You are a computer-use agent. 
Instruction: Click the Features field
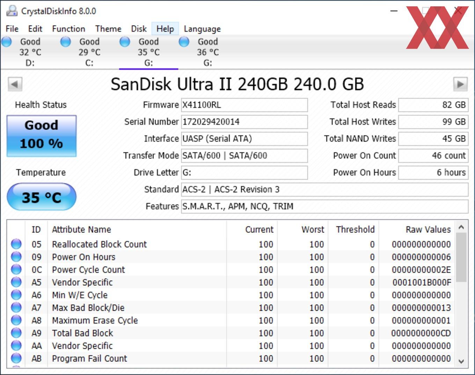(x=324, y=206)
